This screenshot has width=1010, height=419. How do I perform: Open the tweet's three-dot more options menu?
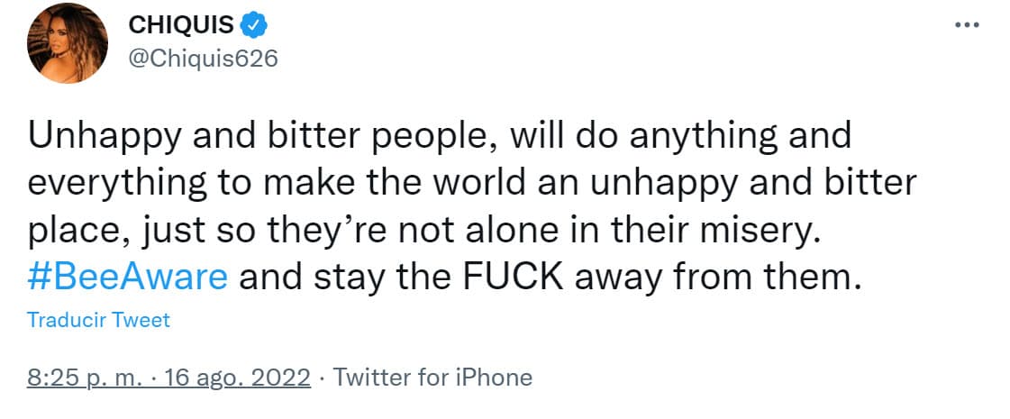click(x=966, y=25)
